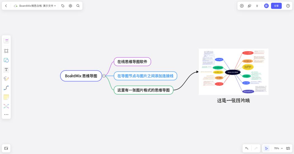Start presentation with the play icon

tap(242, 6)
